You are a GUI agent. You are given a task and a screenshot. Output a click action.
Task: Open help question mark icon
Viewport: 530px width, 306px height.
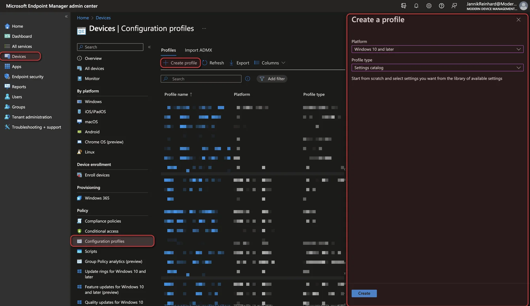pos(441,6)
